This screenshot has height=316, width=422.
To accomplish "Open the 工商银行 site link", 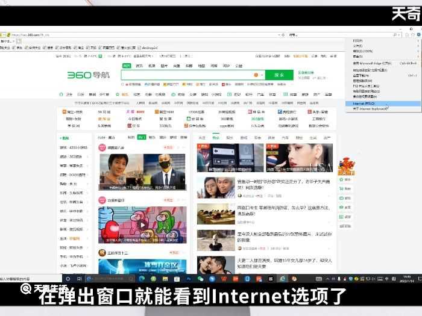I will 319,119.
